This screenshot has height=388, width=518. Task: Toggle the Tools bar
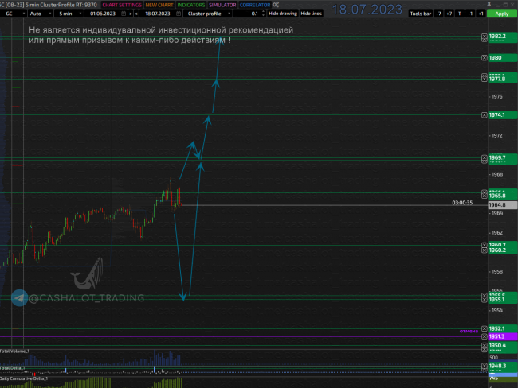point(420,14)
